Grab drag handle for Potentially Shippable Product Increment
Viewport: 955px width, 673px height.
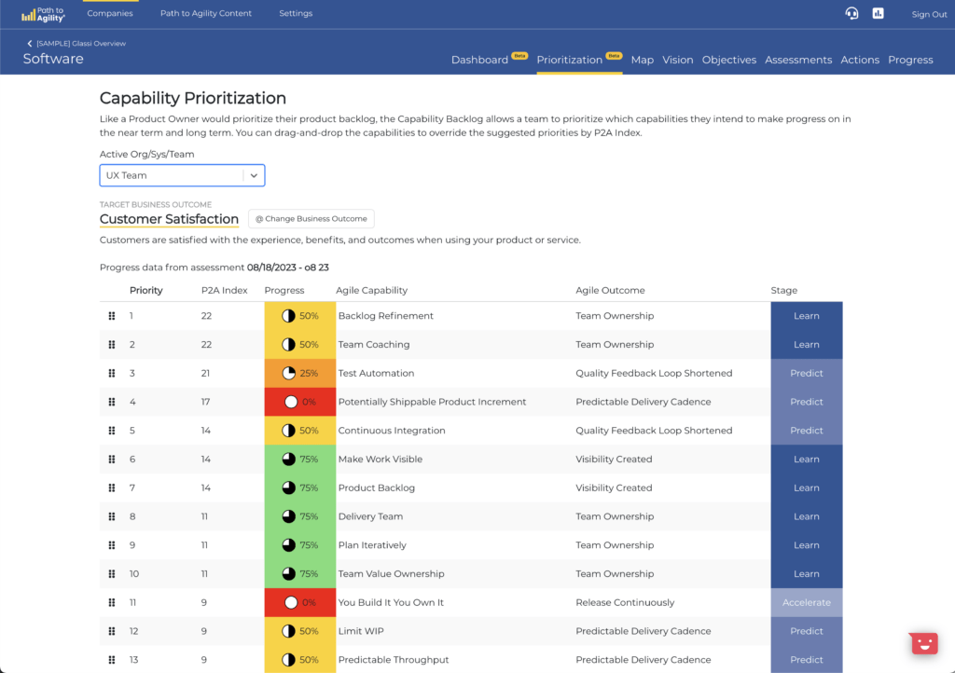(112, 402)
